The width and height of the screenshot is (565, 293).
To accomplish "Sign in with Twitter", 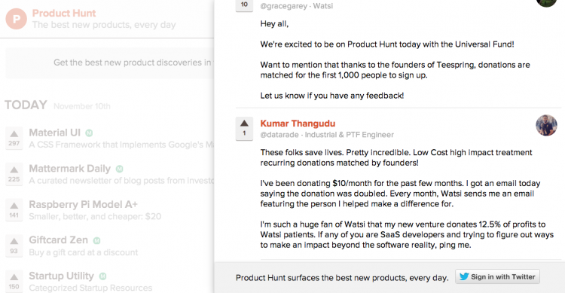I will tap(497, 276).
